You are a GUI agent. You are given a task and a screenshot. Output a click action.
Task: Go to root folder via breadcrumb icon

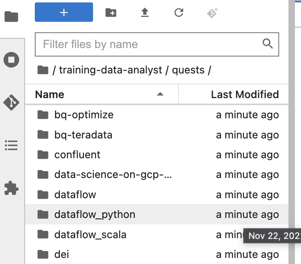(42, 70)
